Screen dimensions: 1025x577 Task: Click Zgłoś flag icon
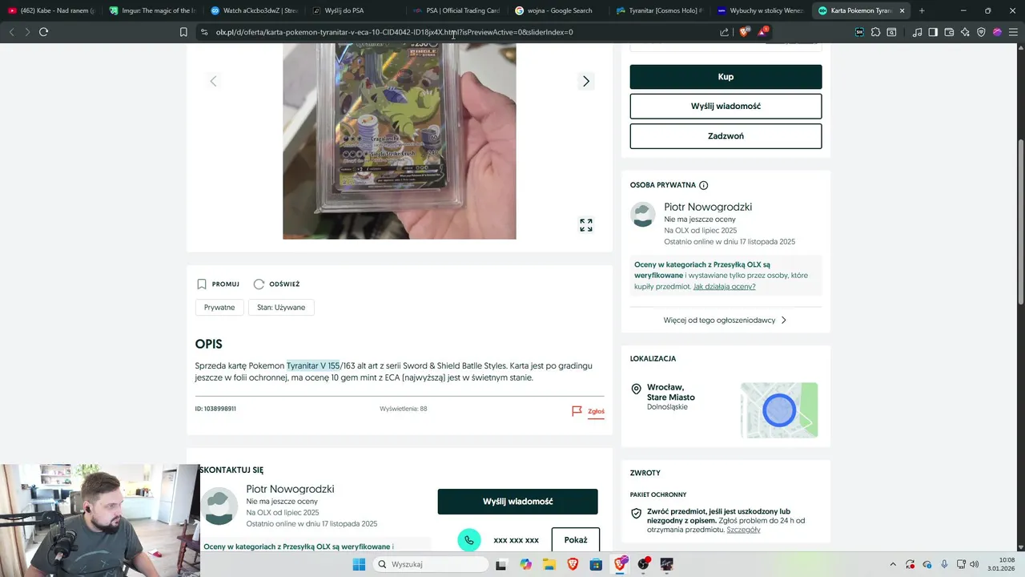coord(577,411)
